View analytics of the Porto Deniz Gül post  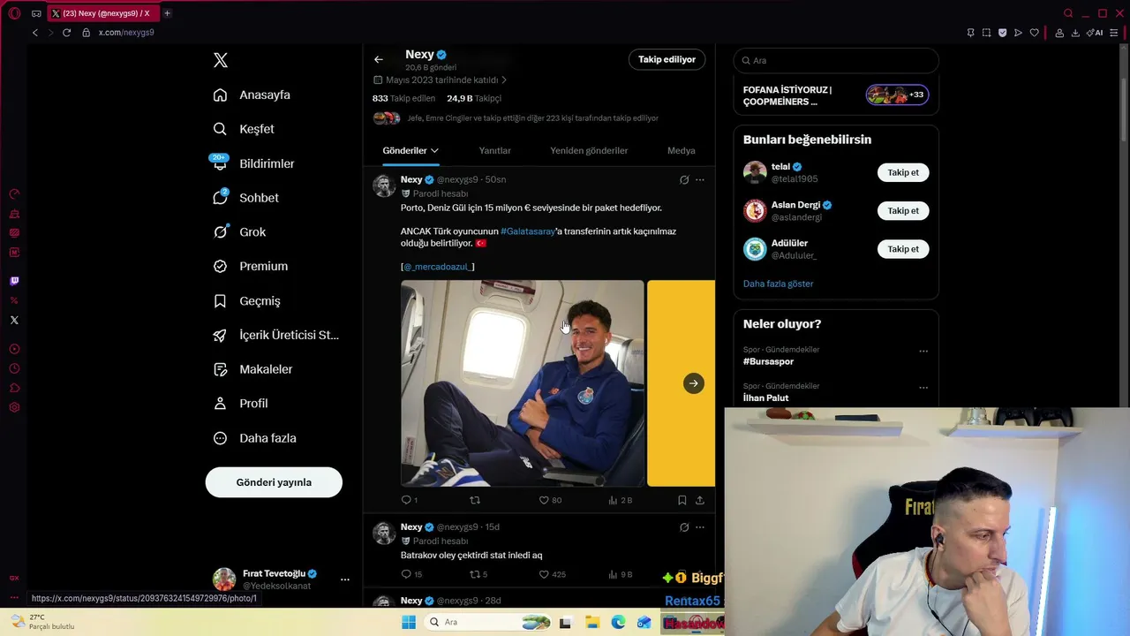621,500
